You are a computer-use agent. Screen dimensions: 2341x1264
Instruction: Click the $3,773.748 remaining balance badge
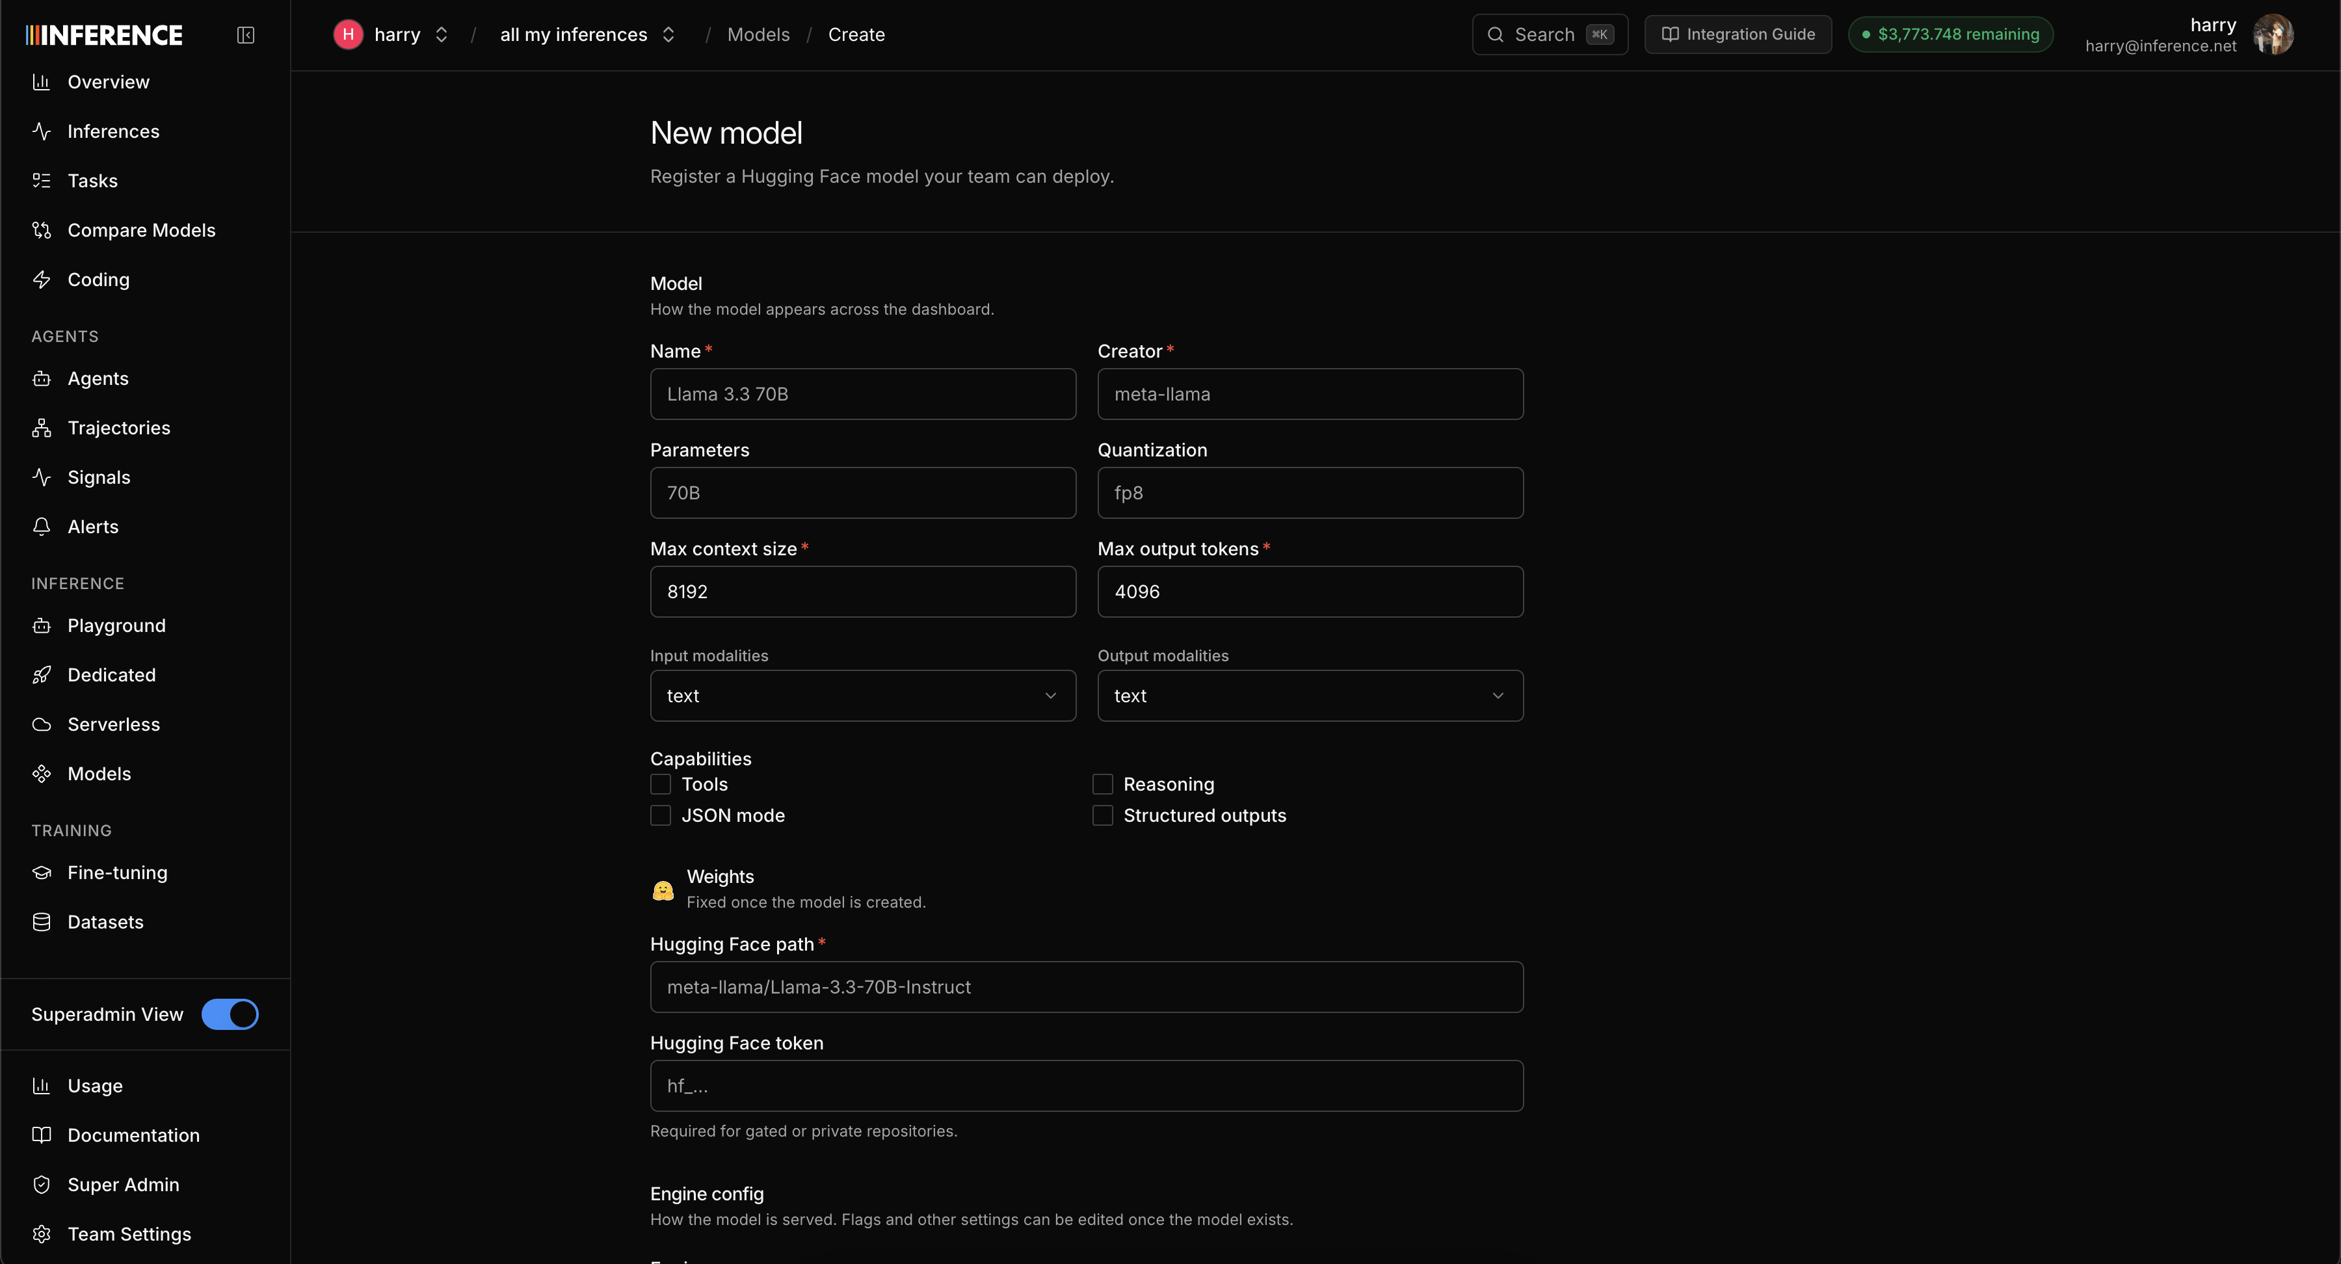1950,34
